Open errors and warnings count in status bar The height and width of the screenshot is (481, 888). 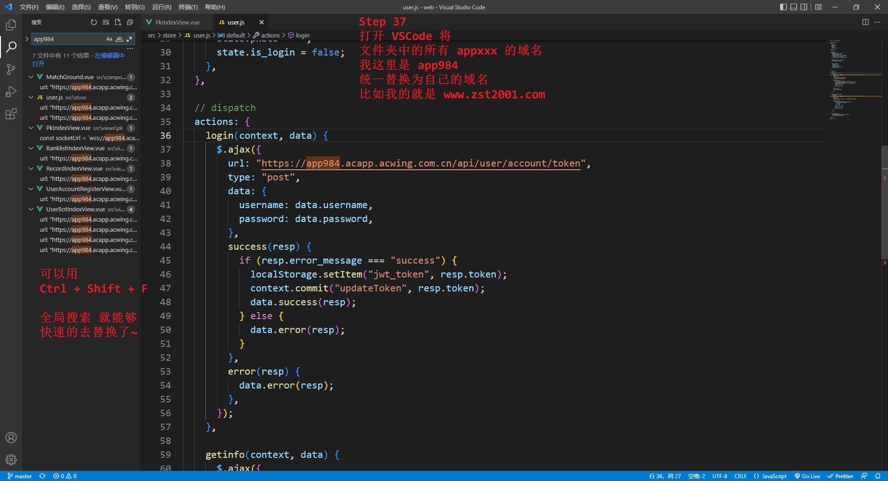(x=65, y=476)
